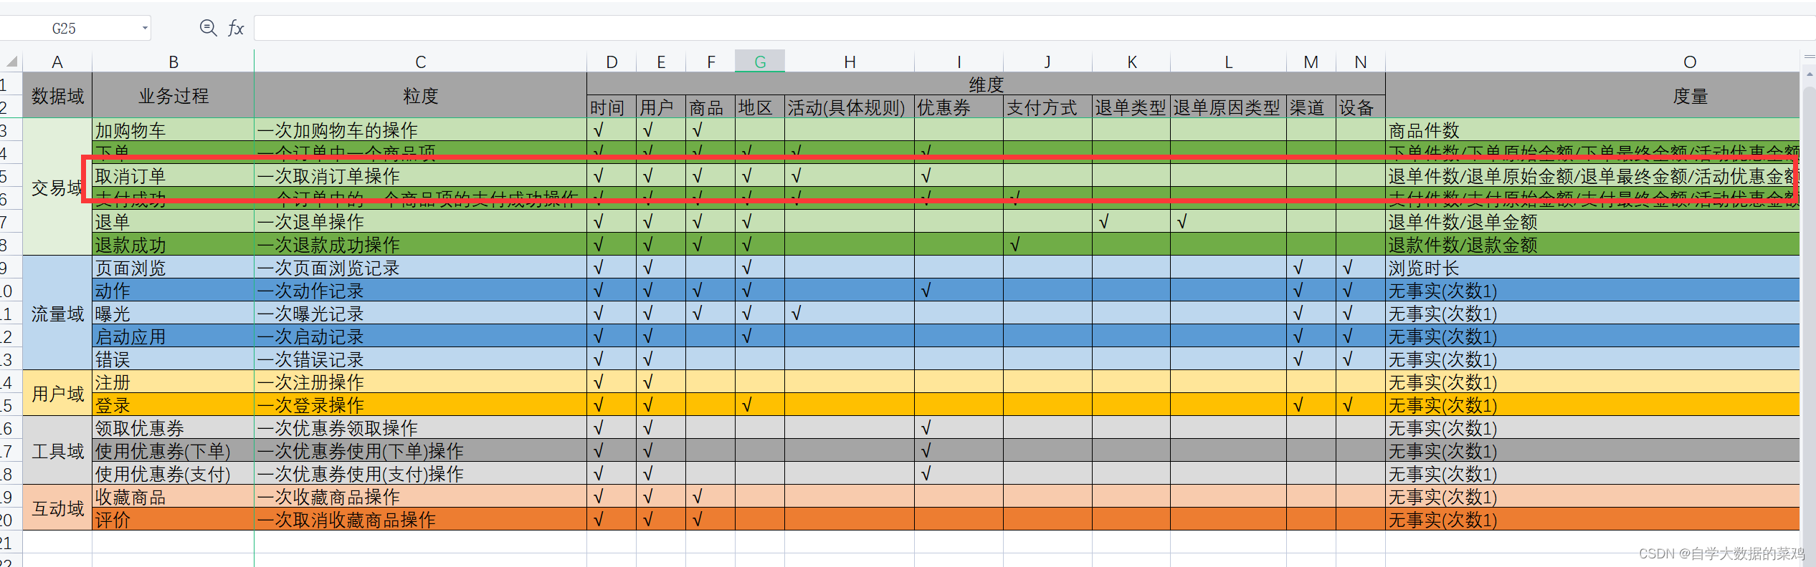Select the 支付方式 header cell
Viewport: 1816px width, 567px height.
1047,107
